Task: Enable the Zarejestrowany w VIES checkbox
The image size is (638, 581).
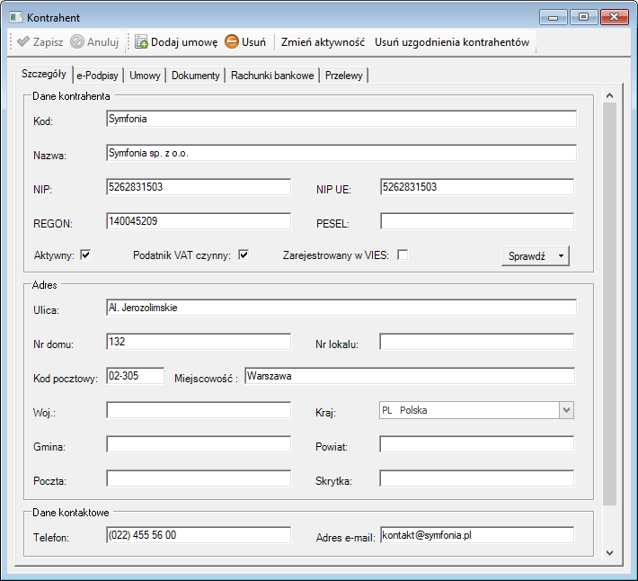Action: point(403,255)
